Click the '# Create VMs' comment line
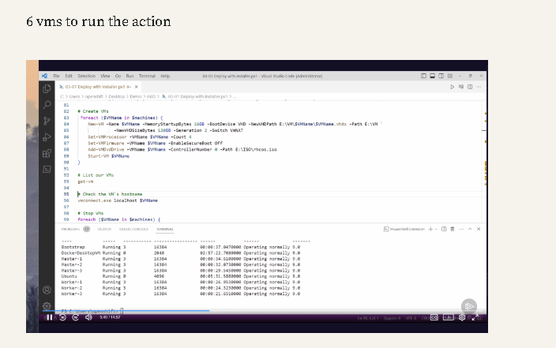Viewport: 556px width, 348px height. point(93,111)
